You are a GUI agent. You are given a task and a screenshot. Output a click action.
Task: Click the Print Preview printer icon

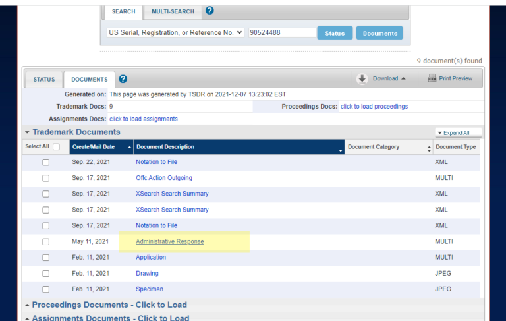pos(432,78)
